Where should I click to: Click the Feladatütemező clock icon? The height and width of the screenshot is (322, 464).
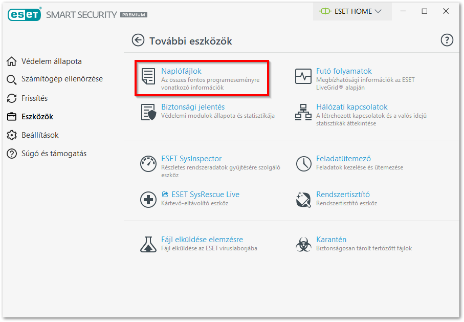click(303, 164)
